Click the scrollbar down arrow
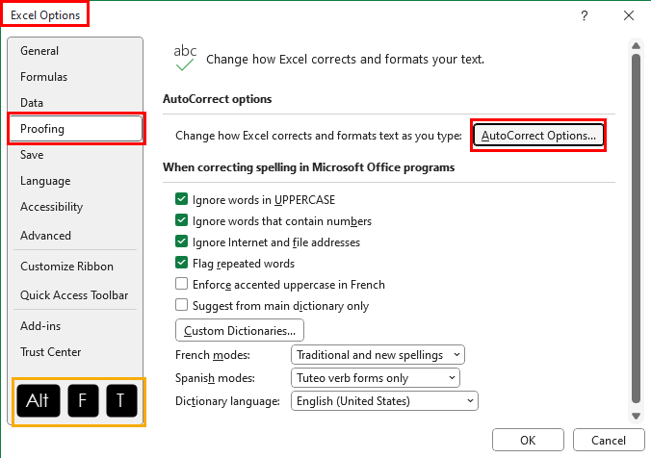 point(636,416)
